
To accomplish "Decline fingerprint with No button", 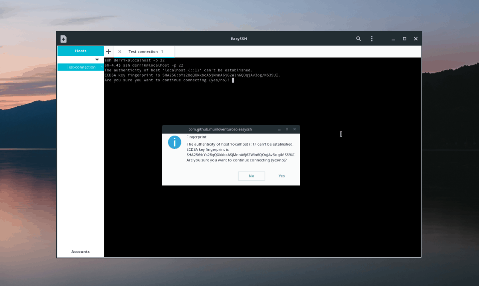I will [251, 176].
